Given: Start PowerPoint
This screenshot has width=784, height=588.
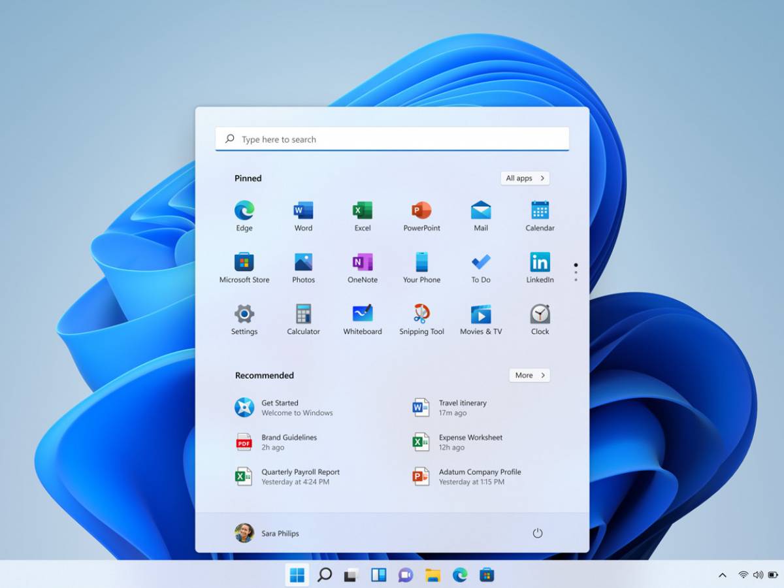Looking at the screenshot, I should (421, 210).
